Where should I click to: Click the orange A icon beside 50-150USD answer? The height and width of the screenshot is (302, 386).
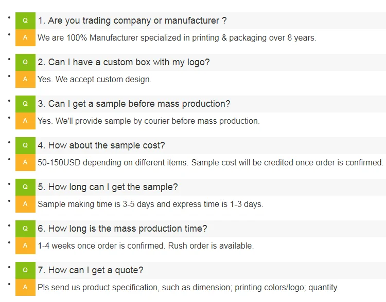tap(25, 162)
